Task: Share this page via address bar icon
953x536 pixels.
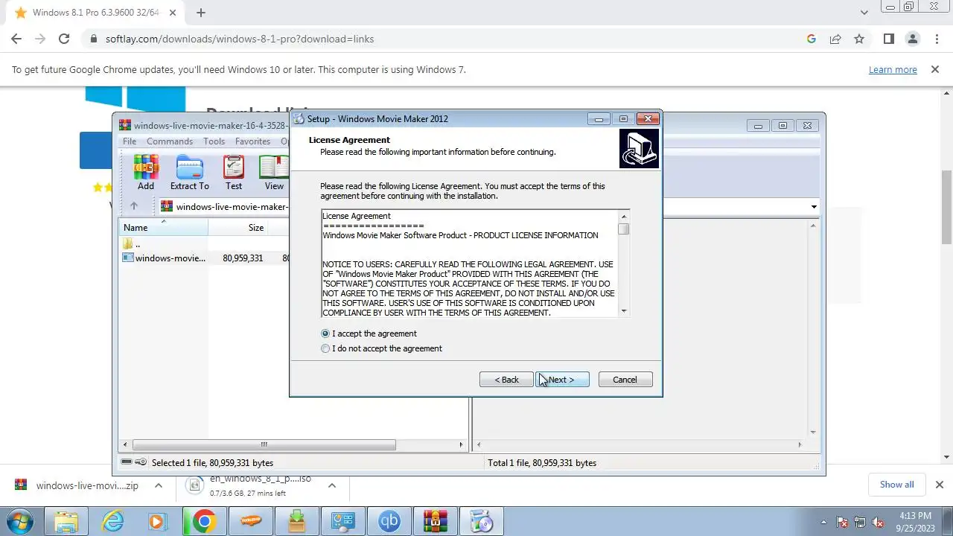Action: pyautogui.click(x=835, y=39)
